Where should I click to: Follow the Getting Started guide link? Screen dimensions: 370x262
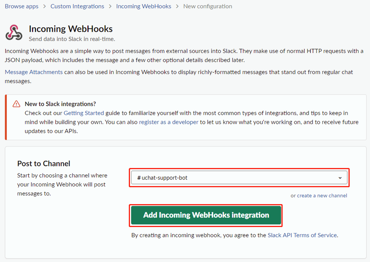coord(84,113)
